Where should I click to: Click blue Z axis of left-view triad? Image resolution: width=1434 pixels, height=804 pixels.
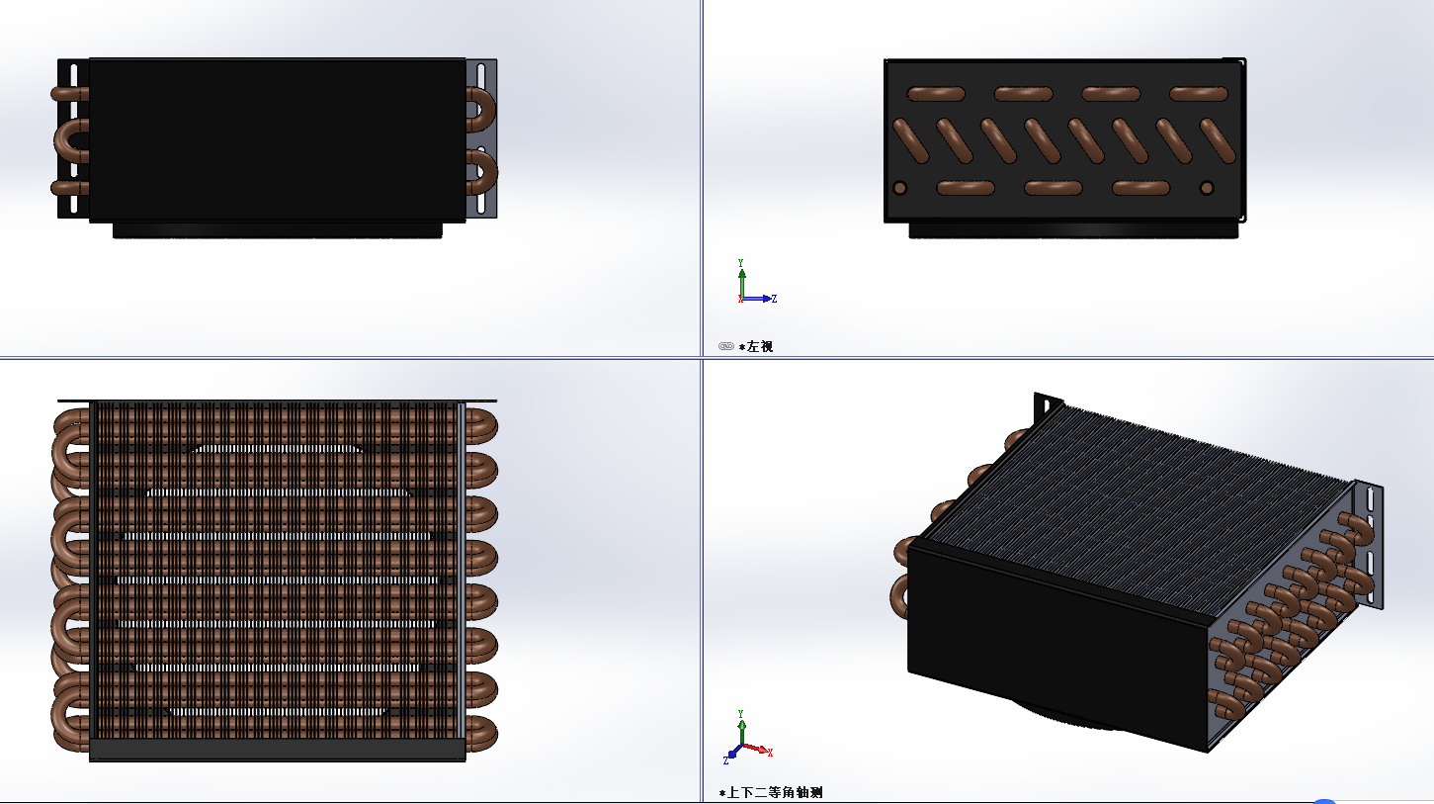click(x=761, y=298)
